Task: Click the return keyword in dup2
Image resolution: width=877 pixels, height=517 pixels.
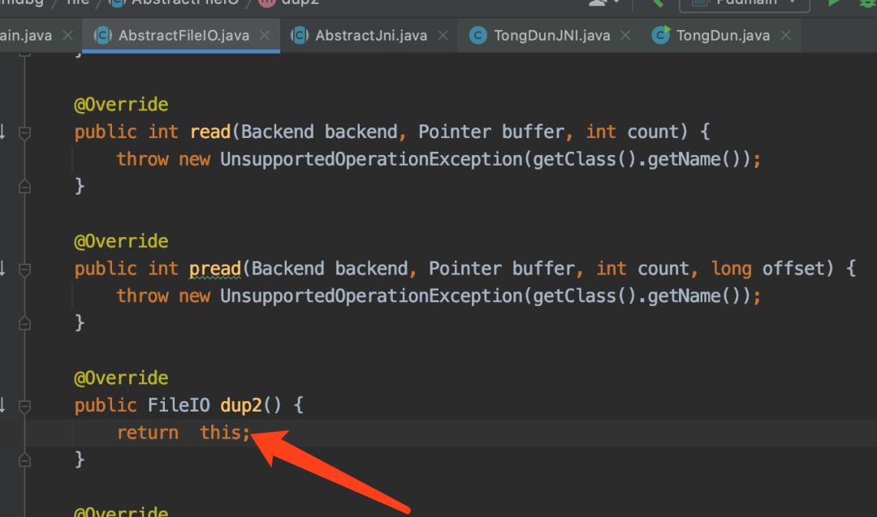Action: click(x=148, y=433)
